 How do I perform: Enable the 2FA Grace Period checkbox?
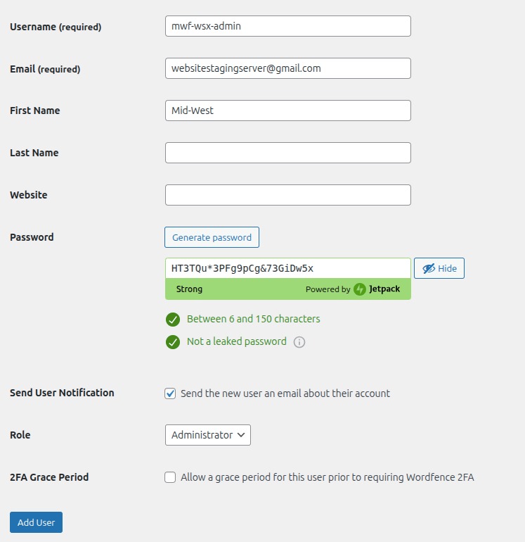(170, 477)
